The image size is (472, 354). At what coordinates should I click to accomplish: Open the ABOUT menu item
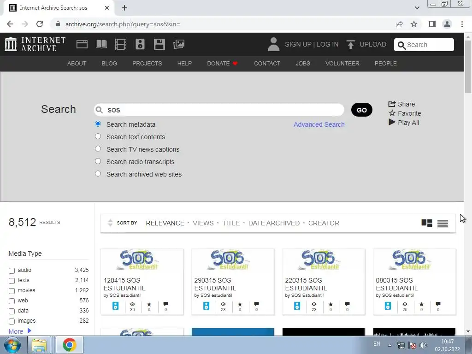tap(77, 64)
